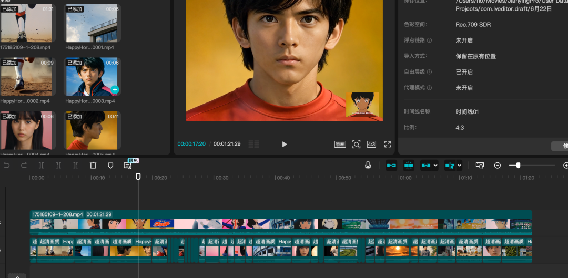
Task: Click the 01:00 mark on ruler
Action: click(404, 178)
